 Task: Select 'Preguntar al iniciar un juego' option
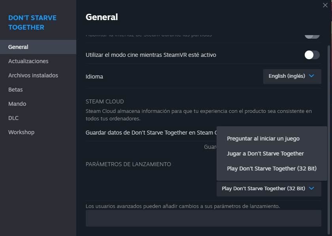[x=263, y=139]
